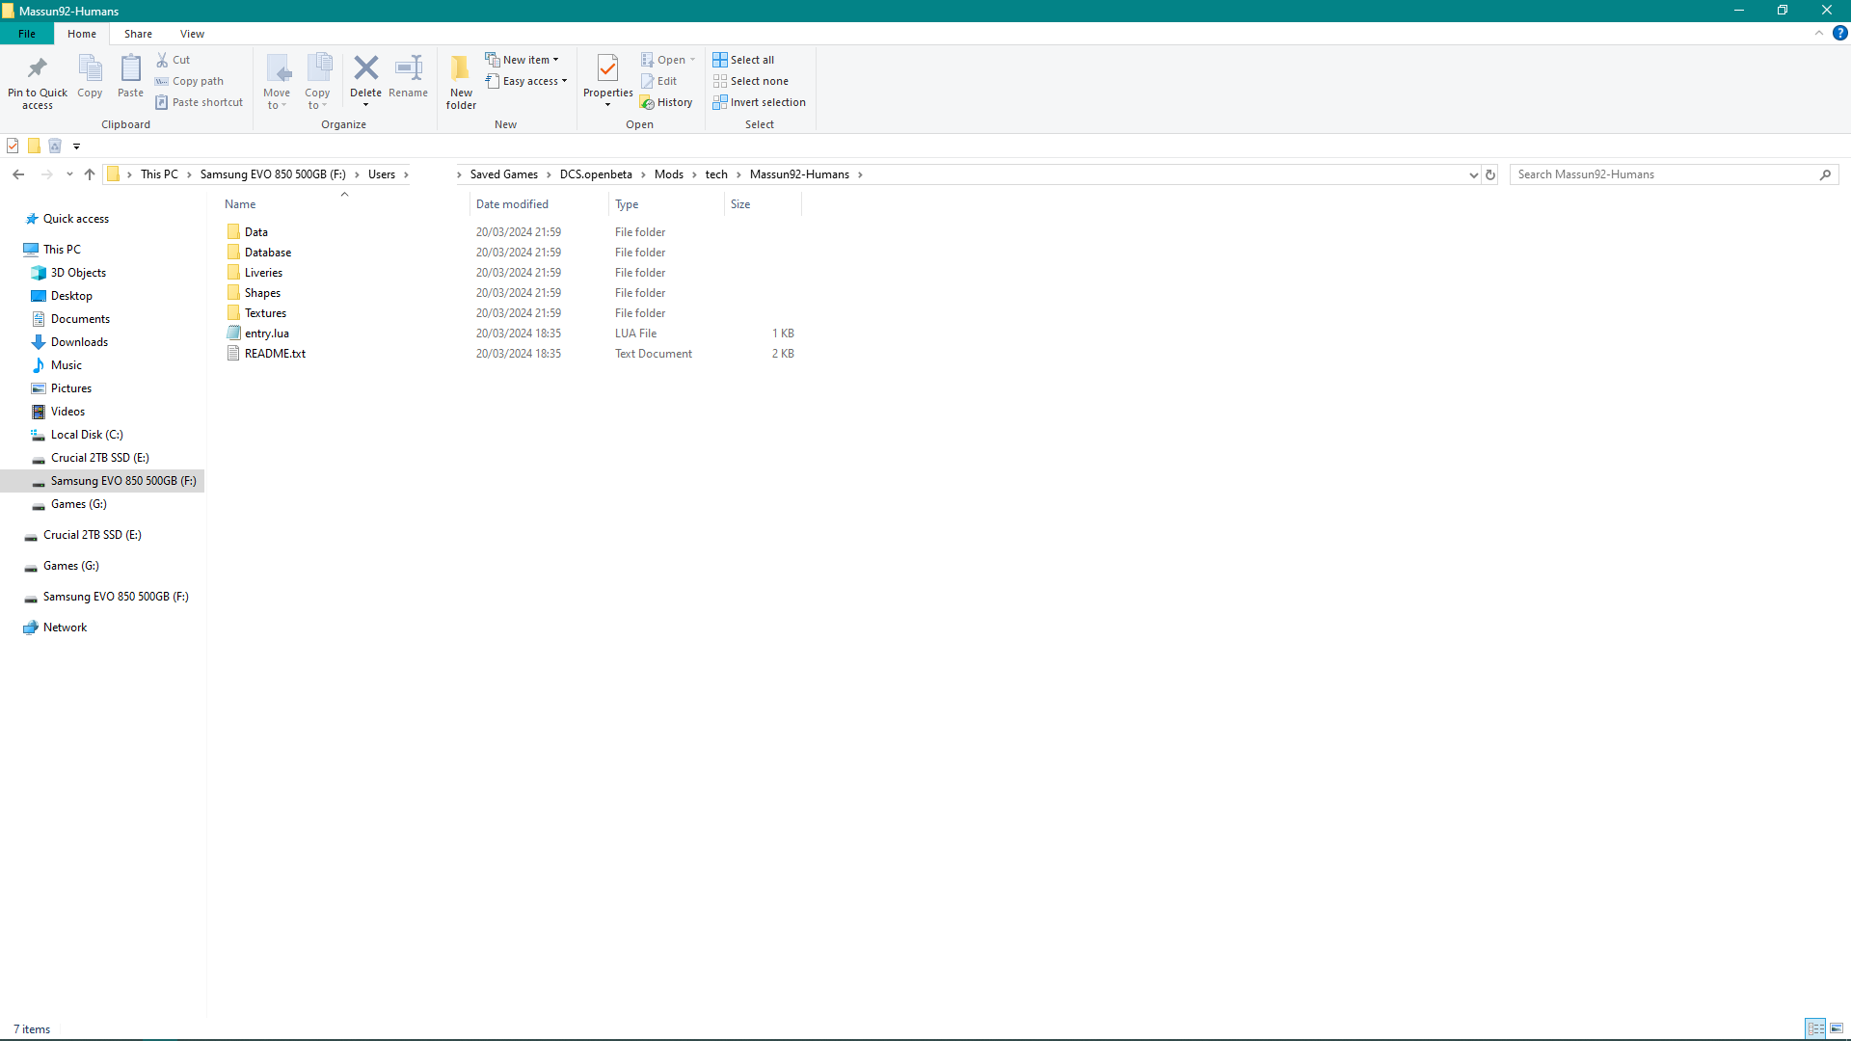Open the New item dropdown
The height and width of the screenshot is (1041, 1851).
pos(523,60)
